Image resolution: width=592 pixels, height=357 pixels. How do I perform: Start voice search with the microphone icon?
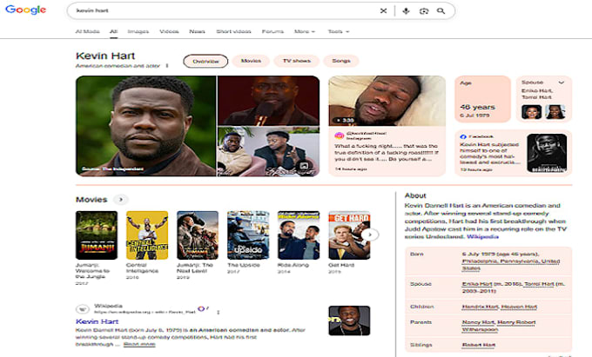406,11
